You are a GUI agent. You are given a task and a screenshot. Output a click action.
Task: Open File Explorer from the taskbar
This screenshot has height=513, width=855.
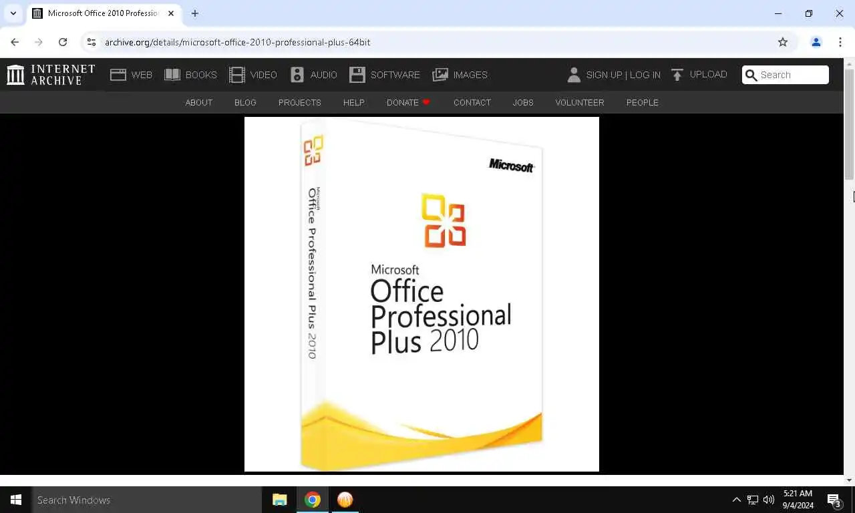[x=279, y=500]
